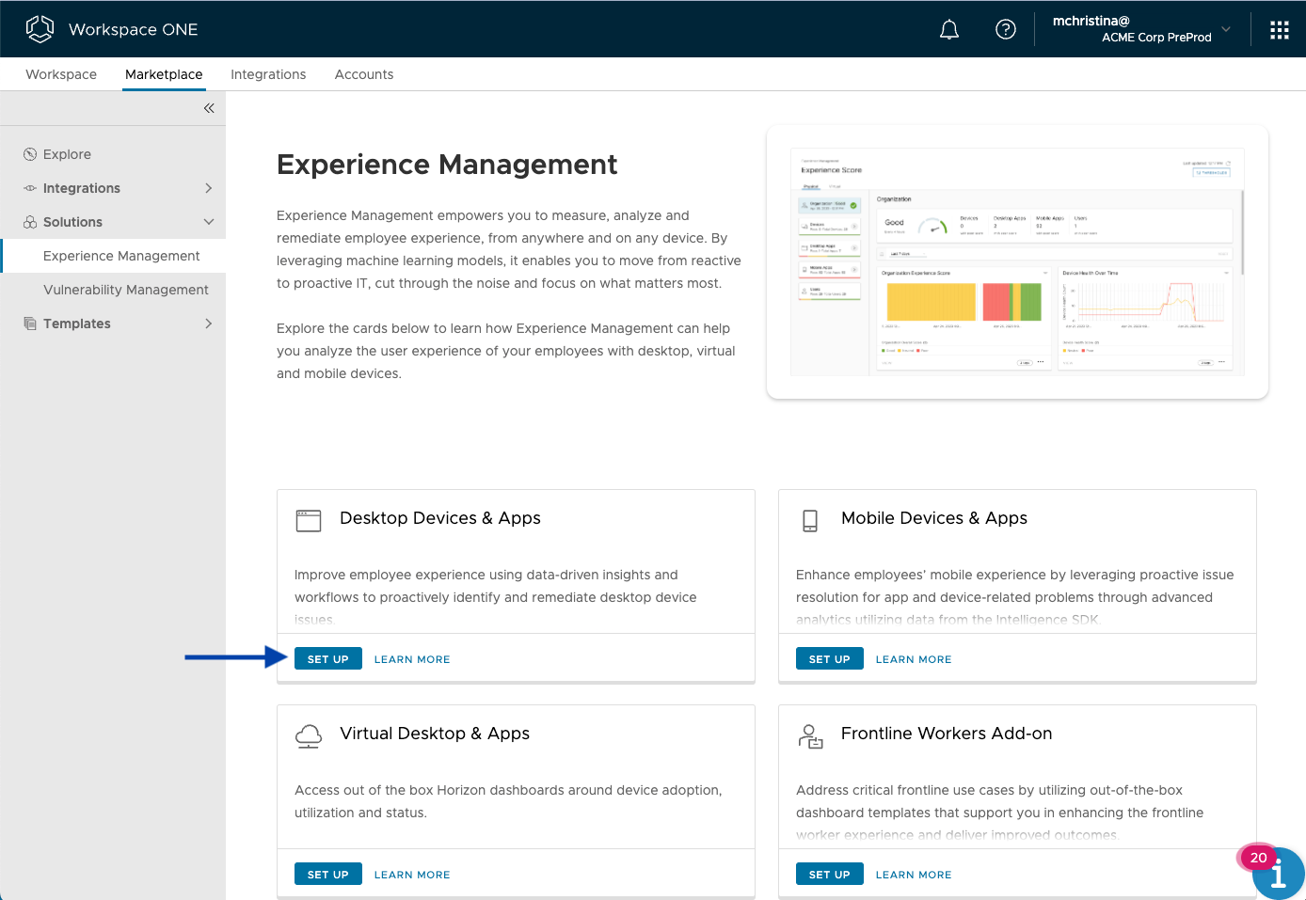The height and width of the screenshot is (900, 1306).
Task: Collapse the sidebar using the double-chevron icon
Action: point(209,108)
